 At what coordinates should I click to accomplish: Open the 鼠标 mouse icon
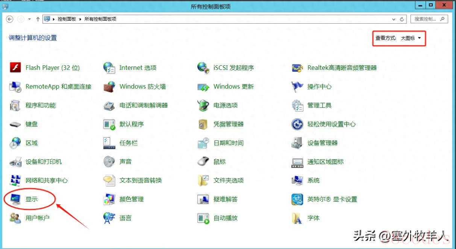(x=203, y=162)
